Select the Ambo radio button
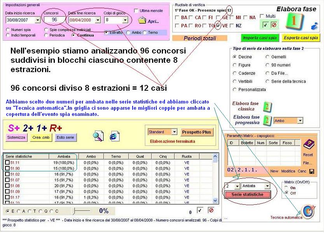This screenshot has width=324, height=233. click(128, 33)
